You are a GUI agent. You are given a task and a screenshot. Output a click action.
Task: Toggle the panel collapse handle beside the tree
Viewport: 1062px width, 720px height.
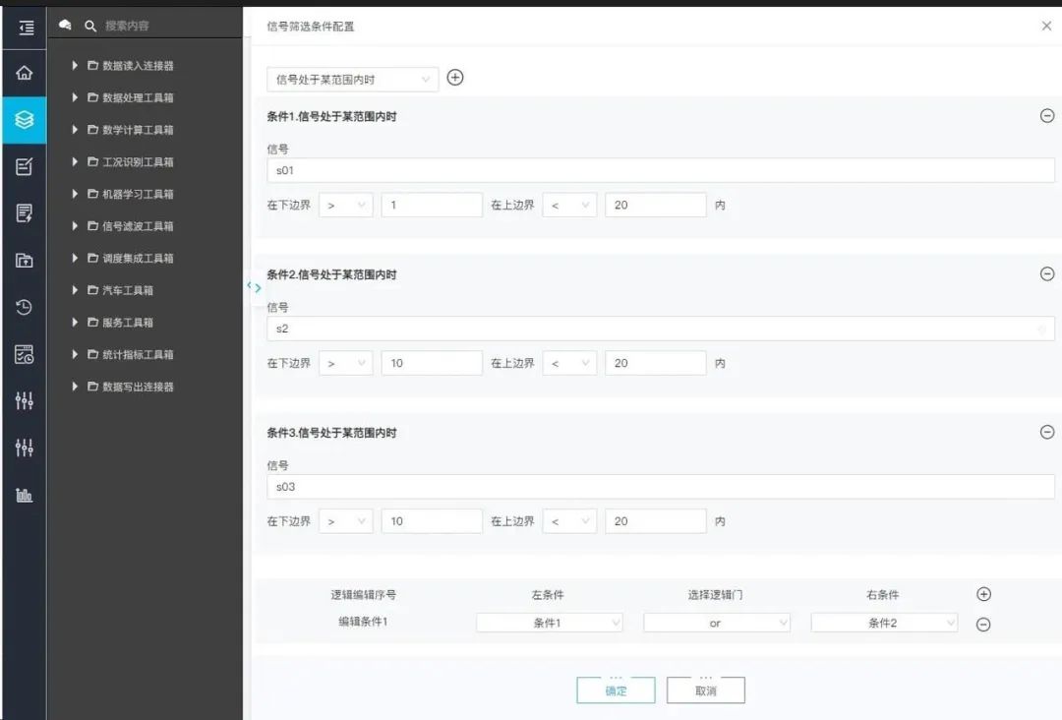pos(254,287)
